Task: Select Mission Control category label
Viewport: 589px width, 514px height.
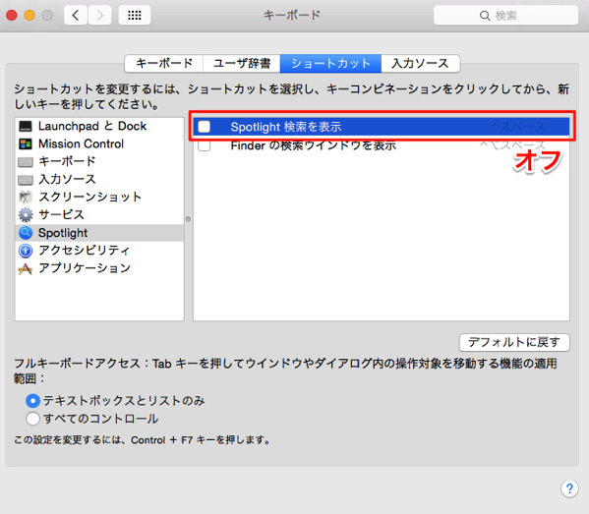Action: [82, 143]
